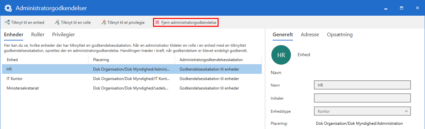
Task: Open the Enhedstype dropdown showing Kontor
Action: (362, 111)
